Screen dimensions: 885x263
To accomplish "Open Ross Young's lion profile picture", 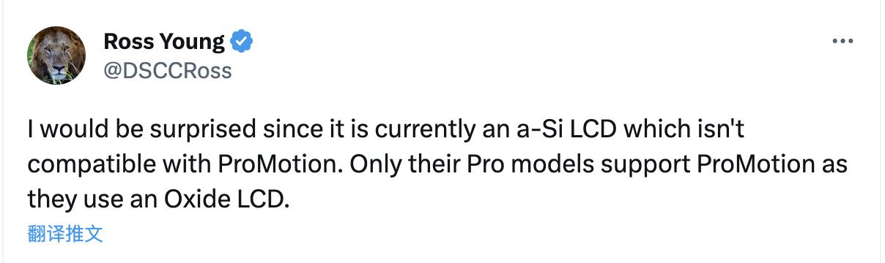I will click(56, 56).
